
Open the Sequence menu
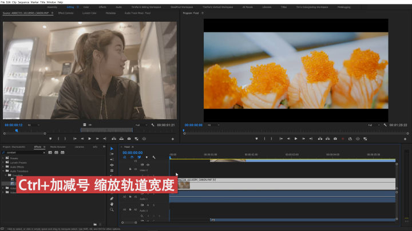(23, 2)
